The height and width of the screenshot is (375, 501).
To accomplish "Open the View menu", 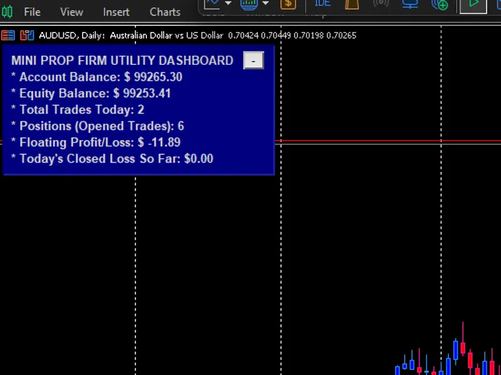I will 71,12.
